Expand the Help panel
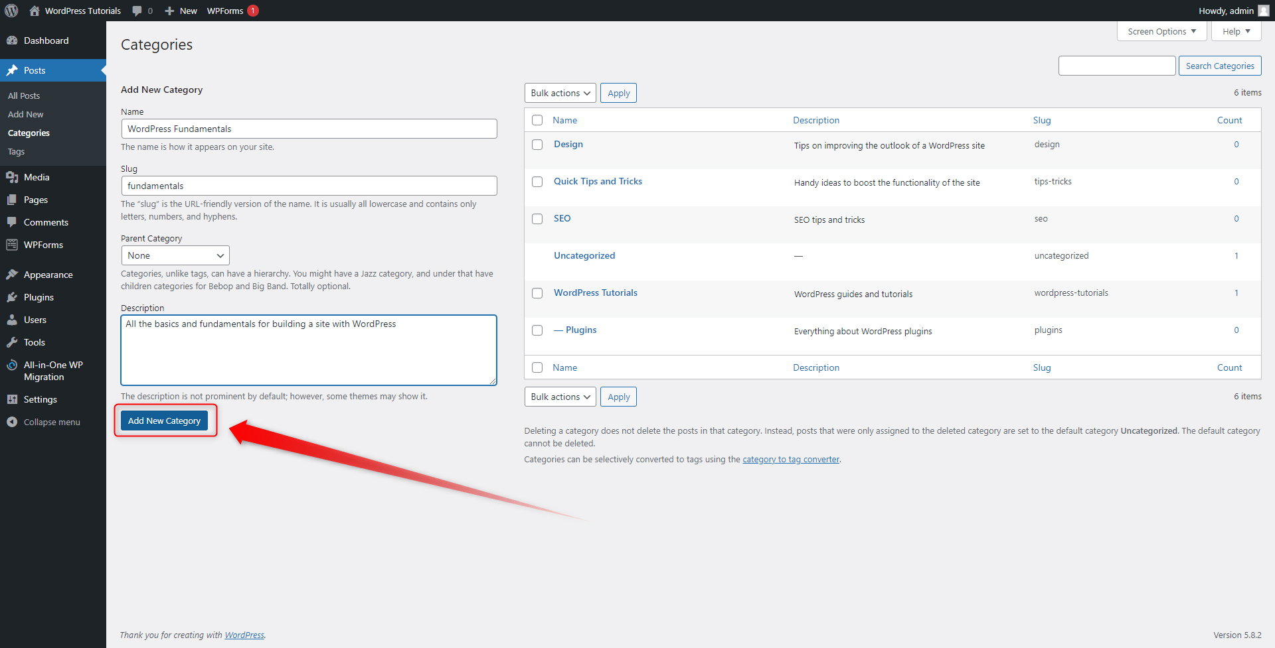The width and height of the screenshot is (1275, 648). (1236, 31)
